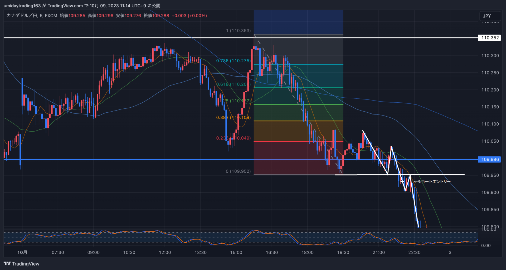The height and width of the screenshot is (270, 506).
Task: Click the 110.300 price scale label
Action: 490,56
